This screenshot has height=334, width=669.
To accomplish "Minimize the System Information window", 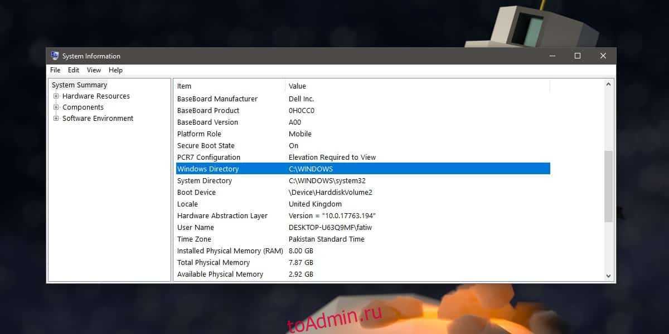I will [552, 56].
